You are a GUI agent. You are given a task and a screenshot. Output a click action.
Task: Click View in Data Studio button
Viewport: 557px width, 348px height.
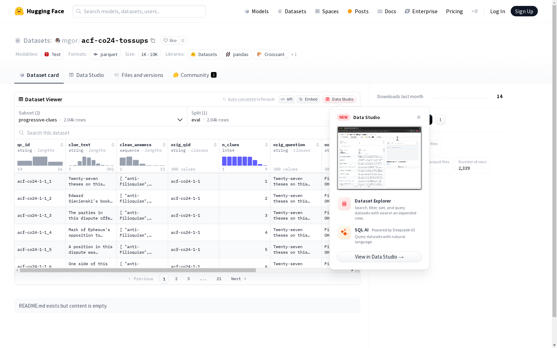(x=379, y=257)
